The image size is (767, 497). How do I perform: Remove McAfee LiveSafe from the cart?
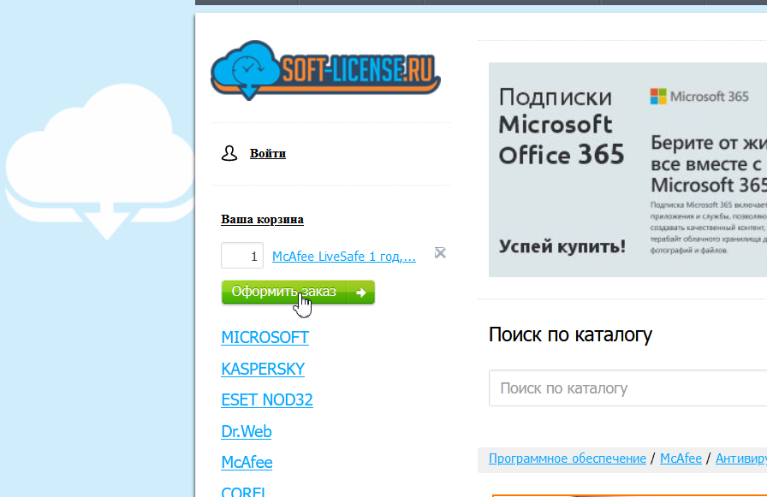(x=440, y=252)
